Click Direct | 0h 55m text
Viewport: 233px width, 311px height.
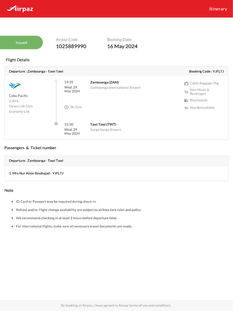pyautogui.click(x=21, y=106)
